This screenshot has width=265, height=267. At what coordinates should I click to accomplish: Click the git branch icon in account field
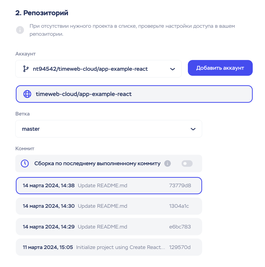tap(26, 69)
